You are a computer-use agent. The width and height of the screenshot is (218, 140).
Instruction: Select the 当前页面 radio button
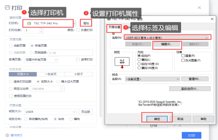point(11,46)
